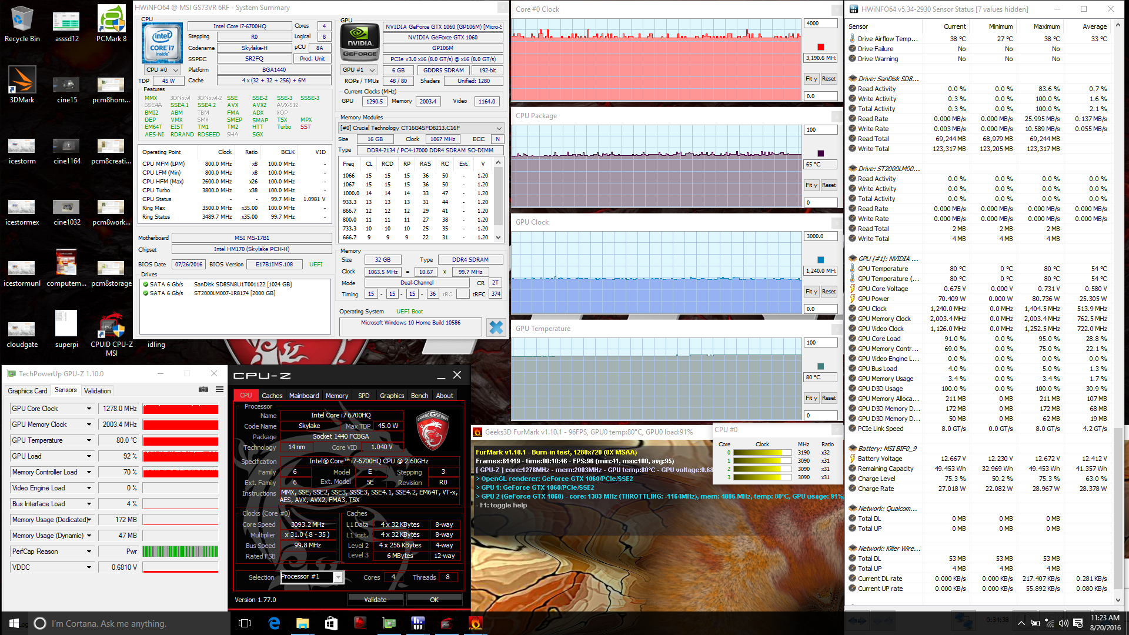Click Fit y in Core #0 Clock graph
Screen dimensions: 1129x635
tap(811, 79)
